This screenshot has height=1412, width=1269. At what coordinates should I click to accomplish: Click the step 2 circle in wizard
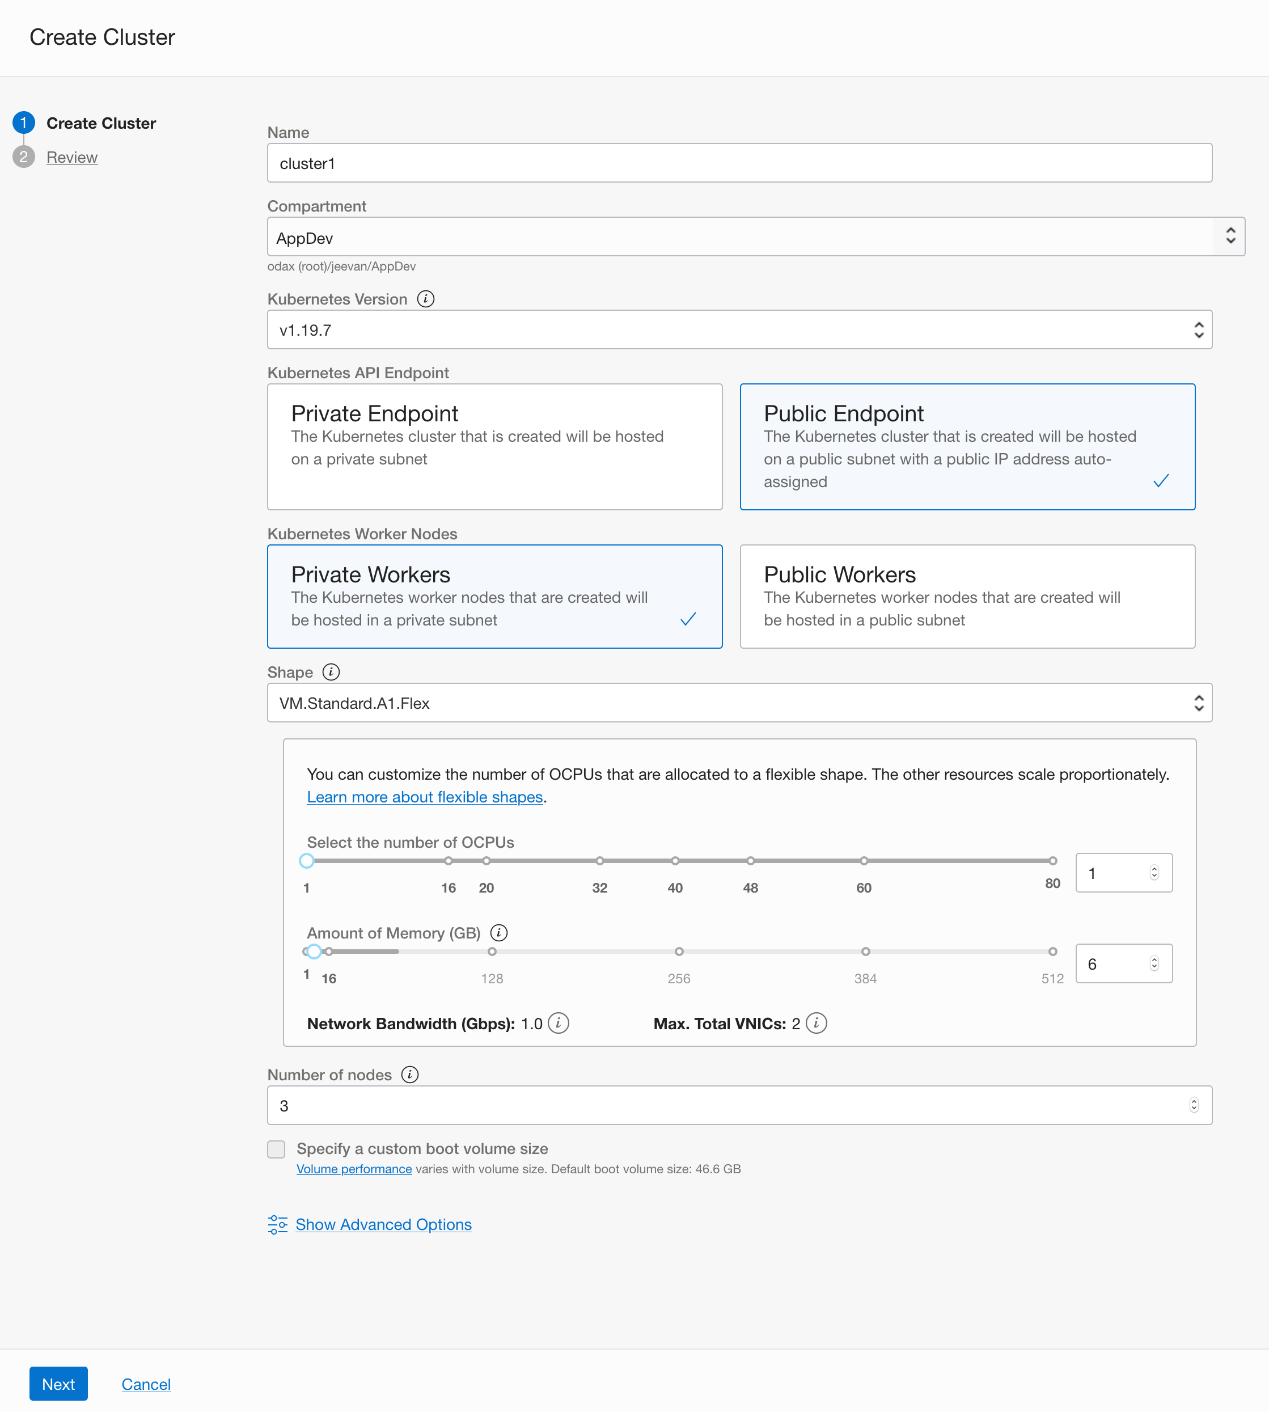click(x=24, y=157)
